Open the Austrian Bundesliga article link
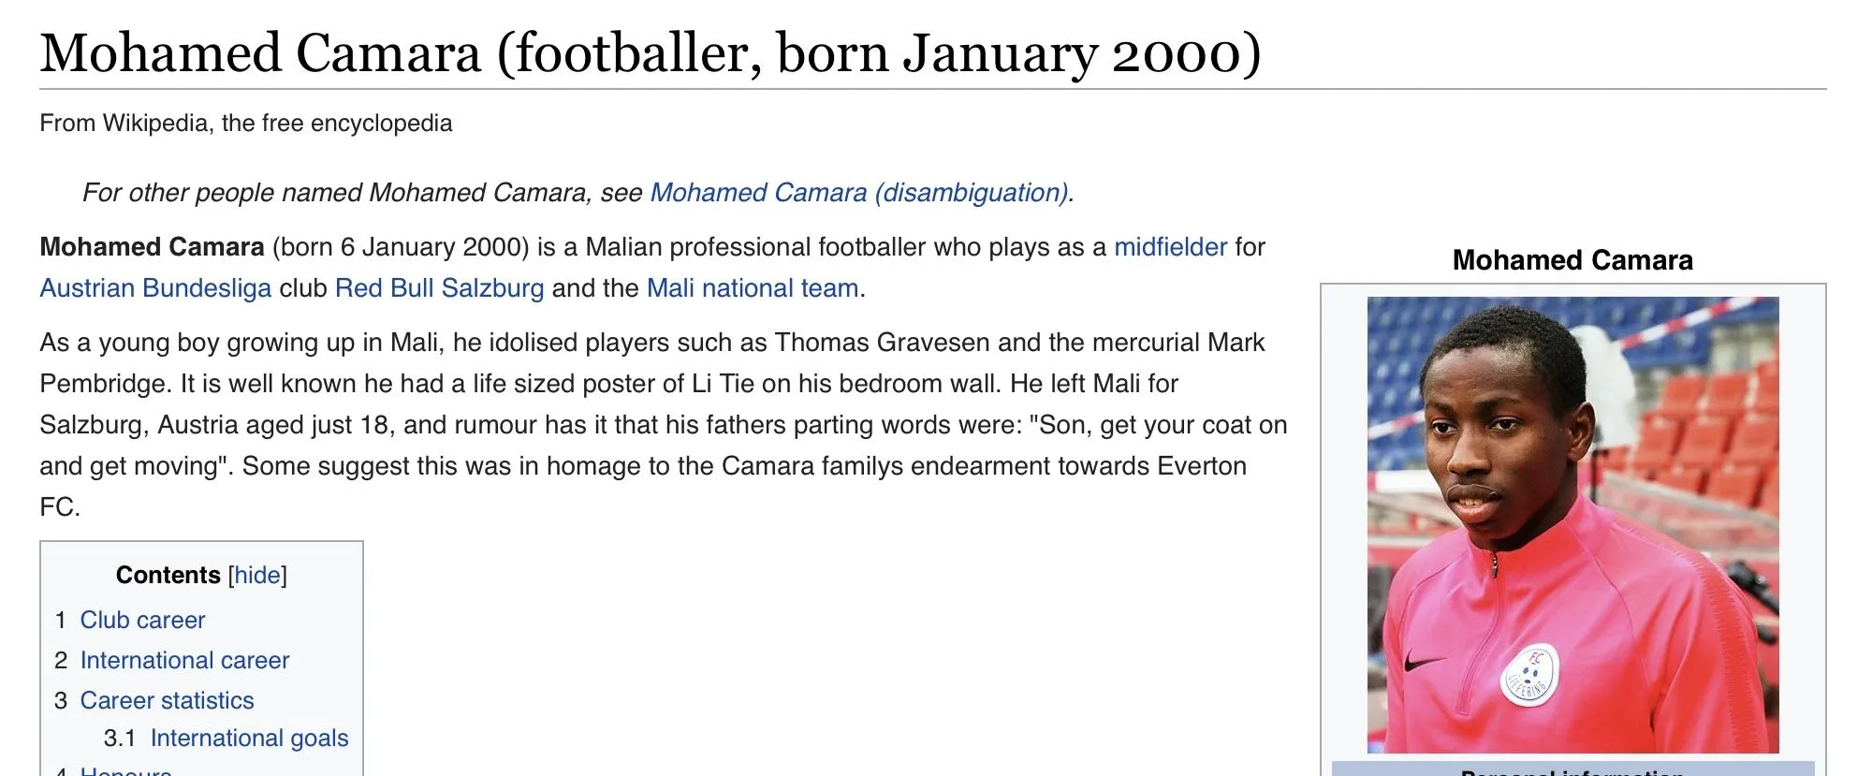1872x776 pixels. tap(155, 288)
